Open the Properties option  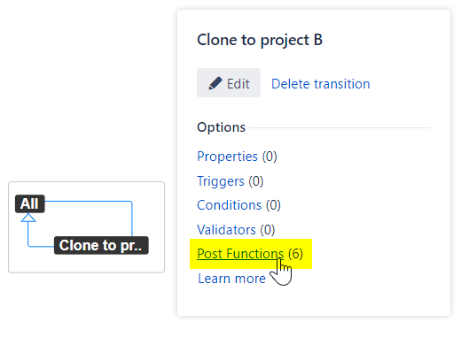pyautogui.click(x=227, y=157)
